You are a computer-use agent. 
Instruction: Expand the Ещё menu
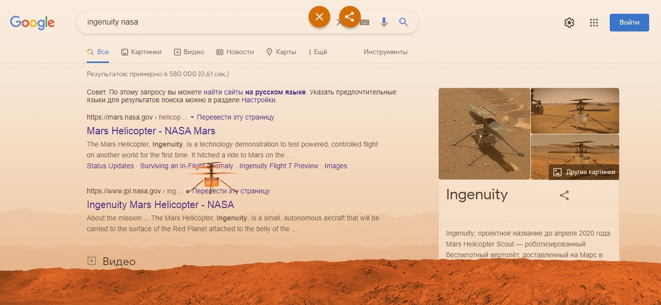[x=318, y=52]
